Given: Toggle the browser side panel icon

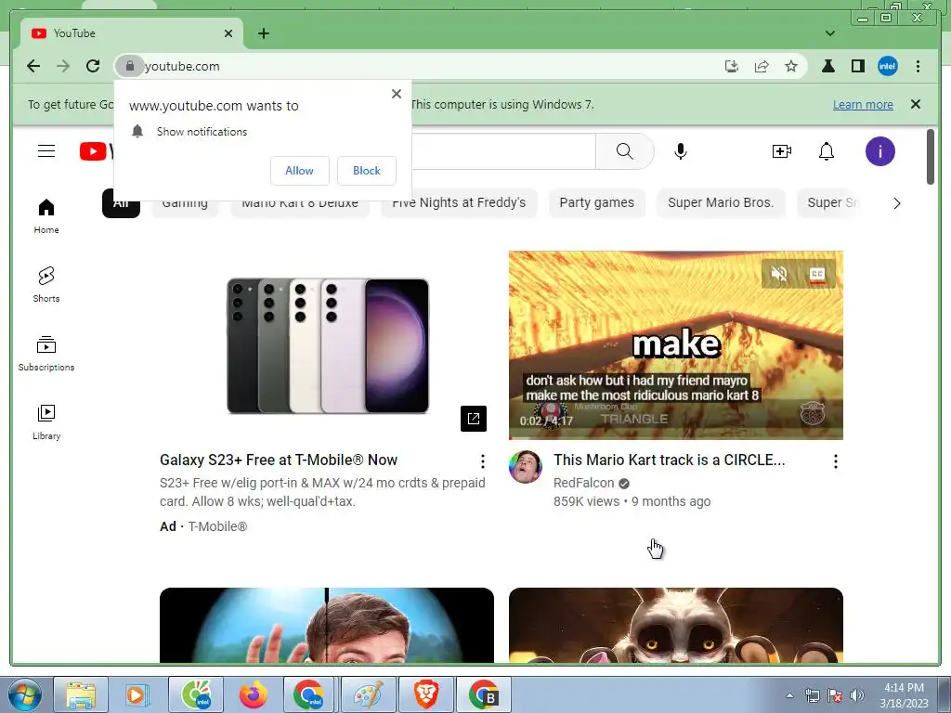Looking at the screenshot, I should 857,66.
